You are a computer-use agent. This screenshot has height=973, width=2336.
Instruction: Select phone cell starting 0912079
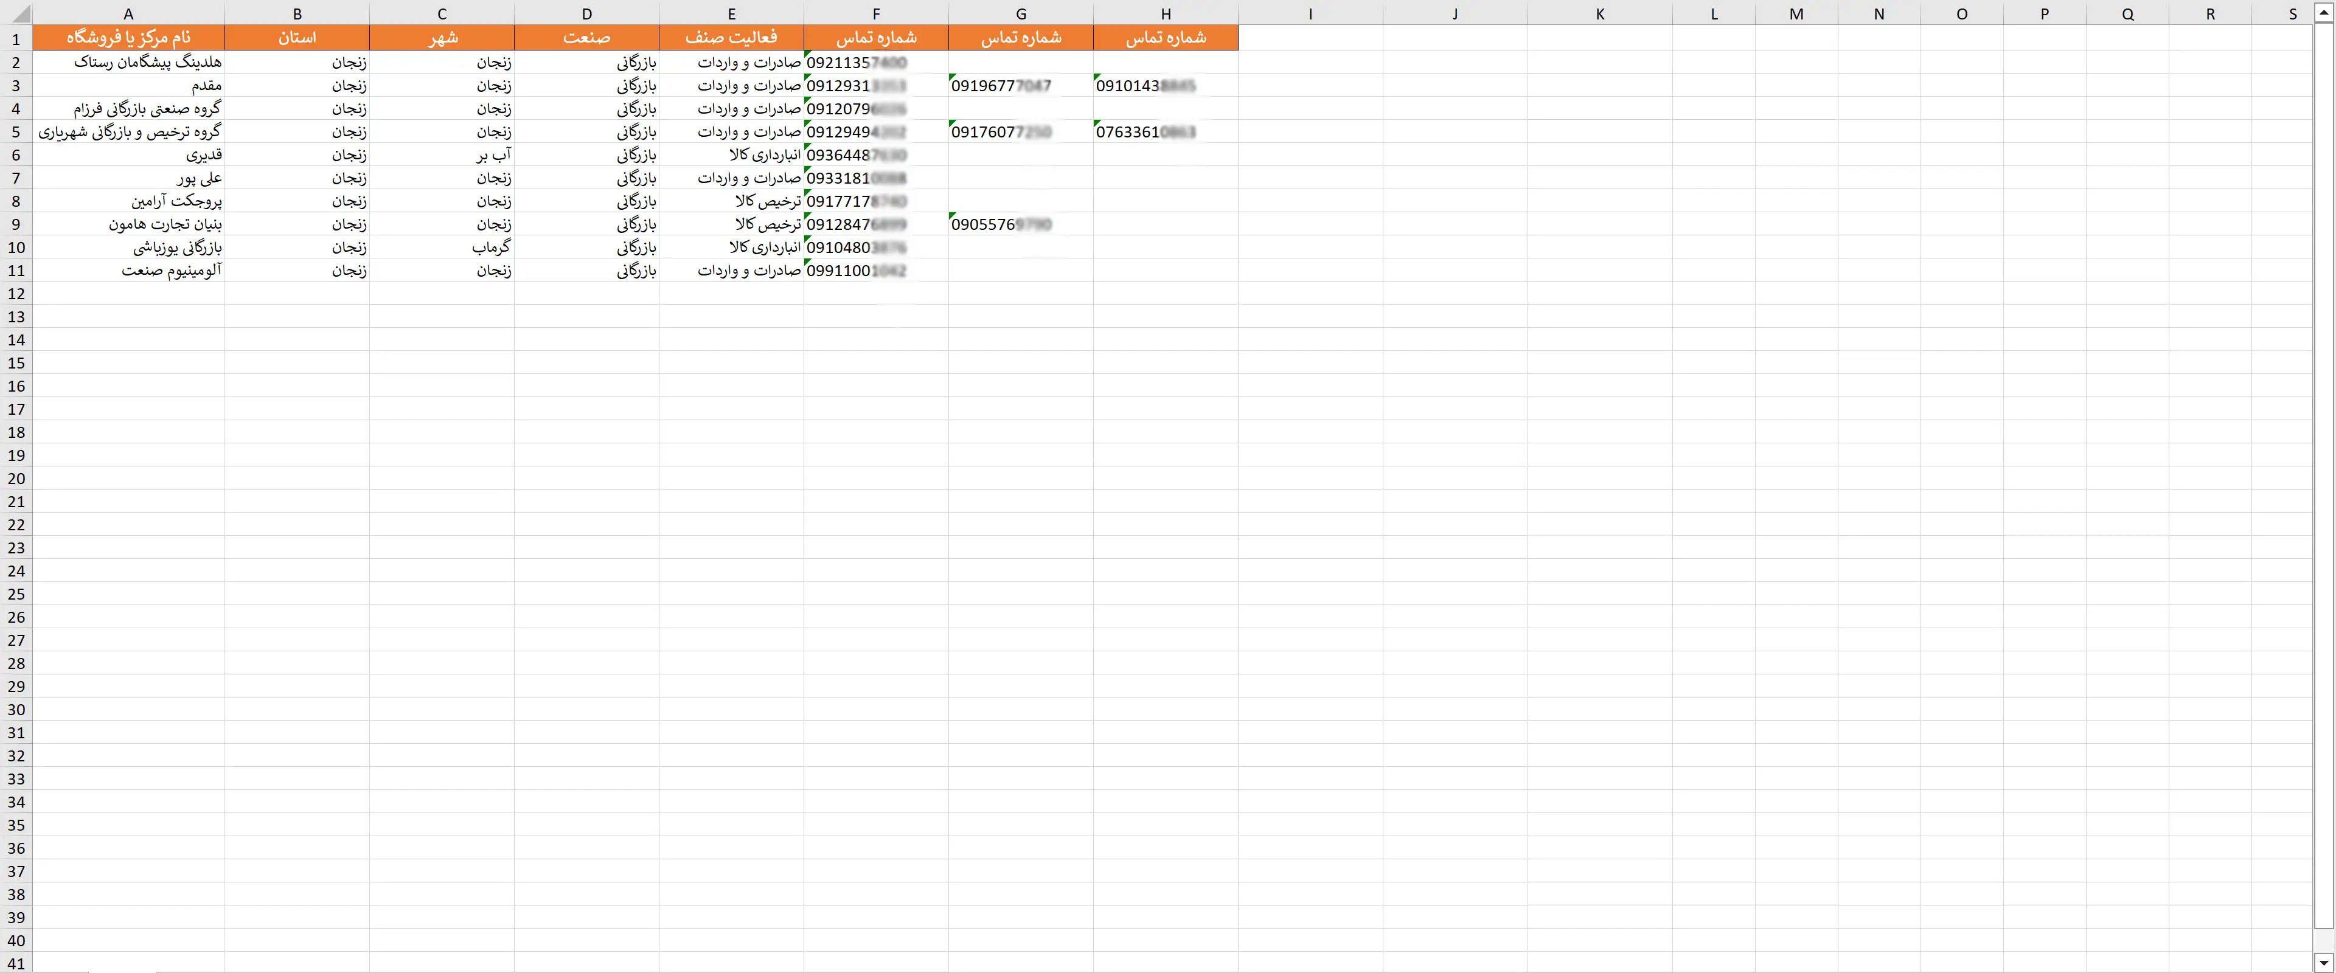tap(876, 108)
